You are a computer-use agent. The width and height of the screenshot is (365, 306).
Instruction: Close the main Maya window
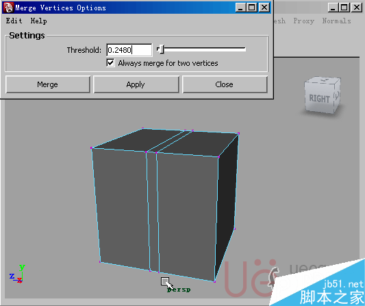point(357,8)
